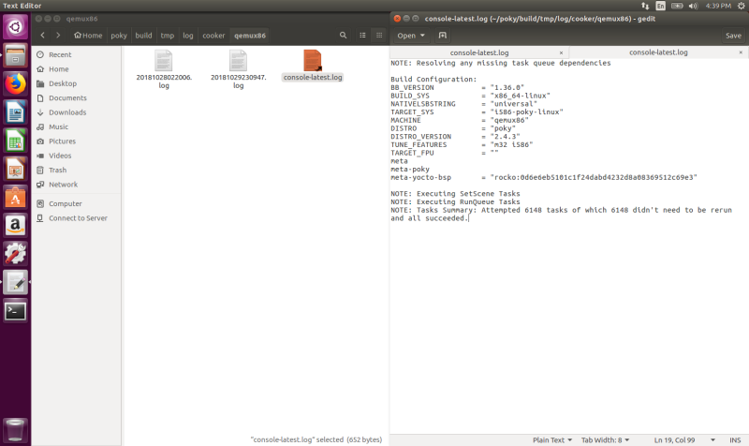Open Terminal from the launcher

pos(15,311)
